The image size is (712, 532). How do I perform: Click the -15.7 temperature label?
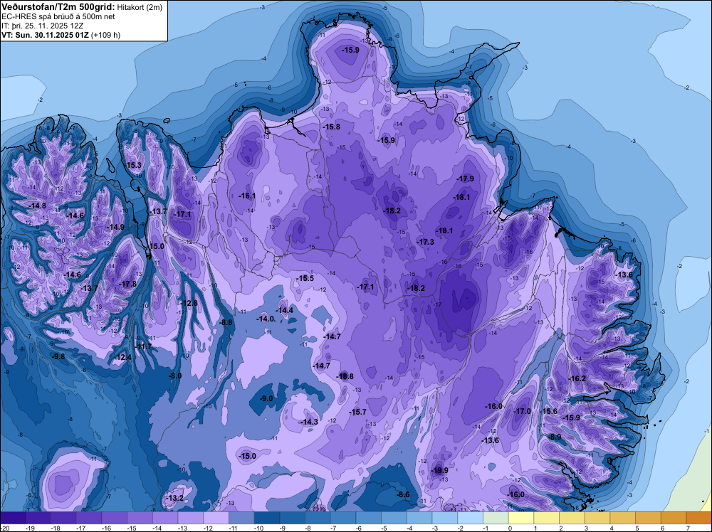tap(357, 412)
